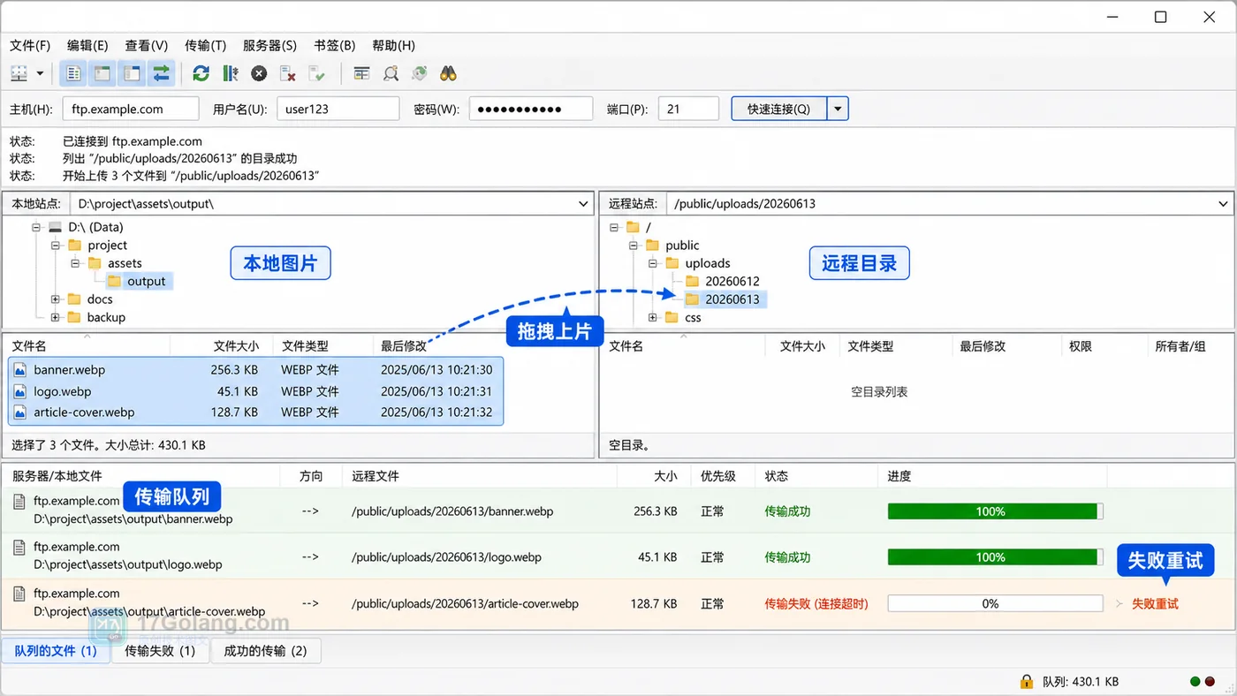Focus the 主机 host field
Viewport: 1237px width, 696px height.
click(131, 109)
